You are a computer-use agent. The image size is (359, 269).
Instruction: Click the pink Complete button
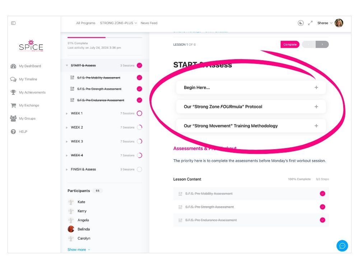point(290,44)
